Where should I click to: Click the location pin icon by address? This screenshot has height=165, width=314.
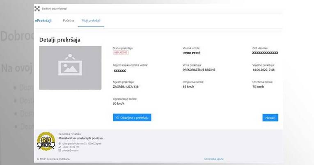tap(60, 144)
